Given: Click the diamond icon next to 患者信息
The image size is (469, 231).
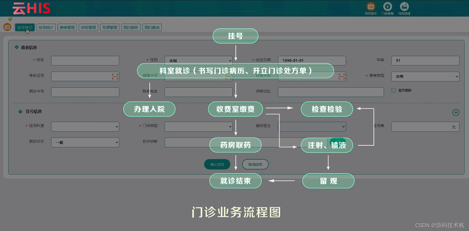Looking at the screenshot, I should 17,47.
